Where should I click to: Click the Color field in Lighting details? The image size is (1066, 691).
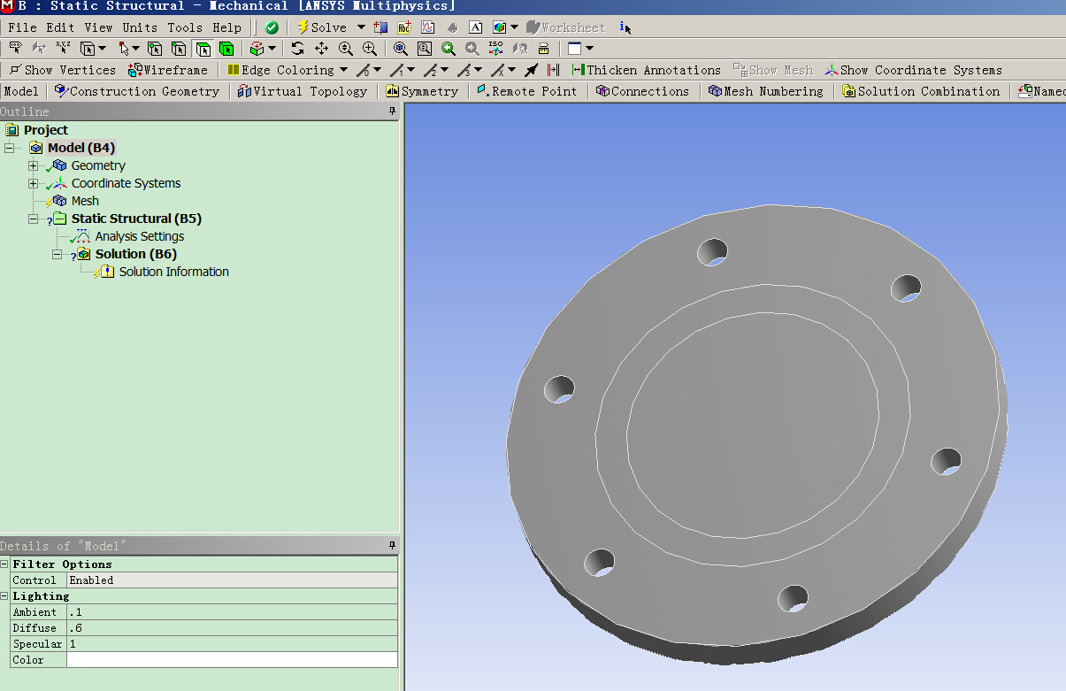[231, 660]
